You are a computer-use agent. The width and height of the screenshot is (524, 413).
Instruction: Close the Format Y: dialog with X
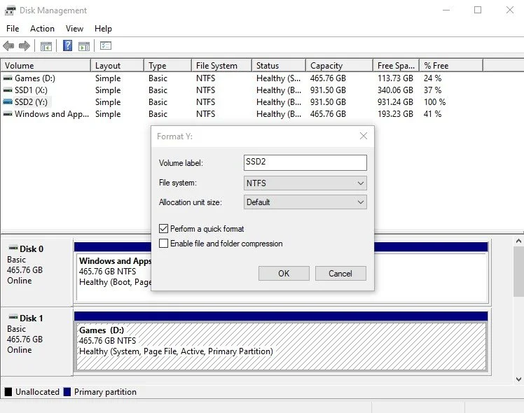pos(364,136)
